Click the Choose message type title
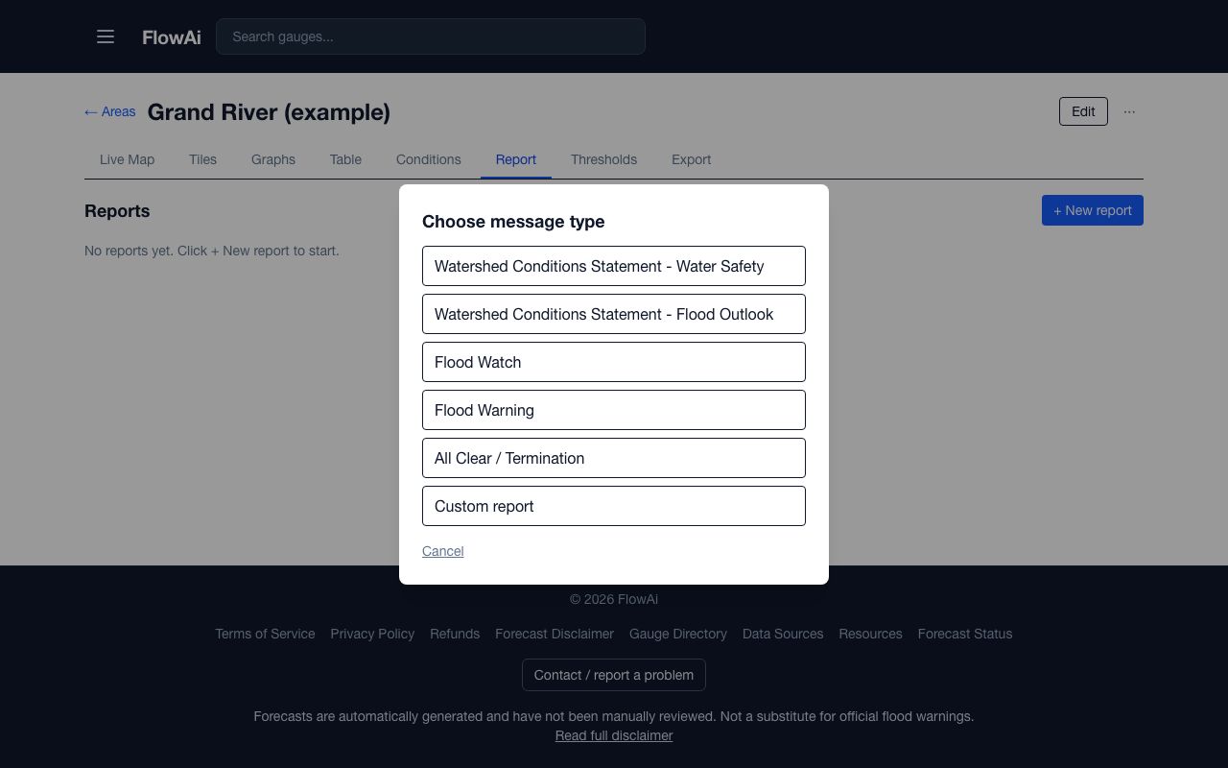 click(x=513, y=222)
